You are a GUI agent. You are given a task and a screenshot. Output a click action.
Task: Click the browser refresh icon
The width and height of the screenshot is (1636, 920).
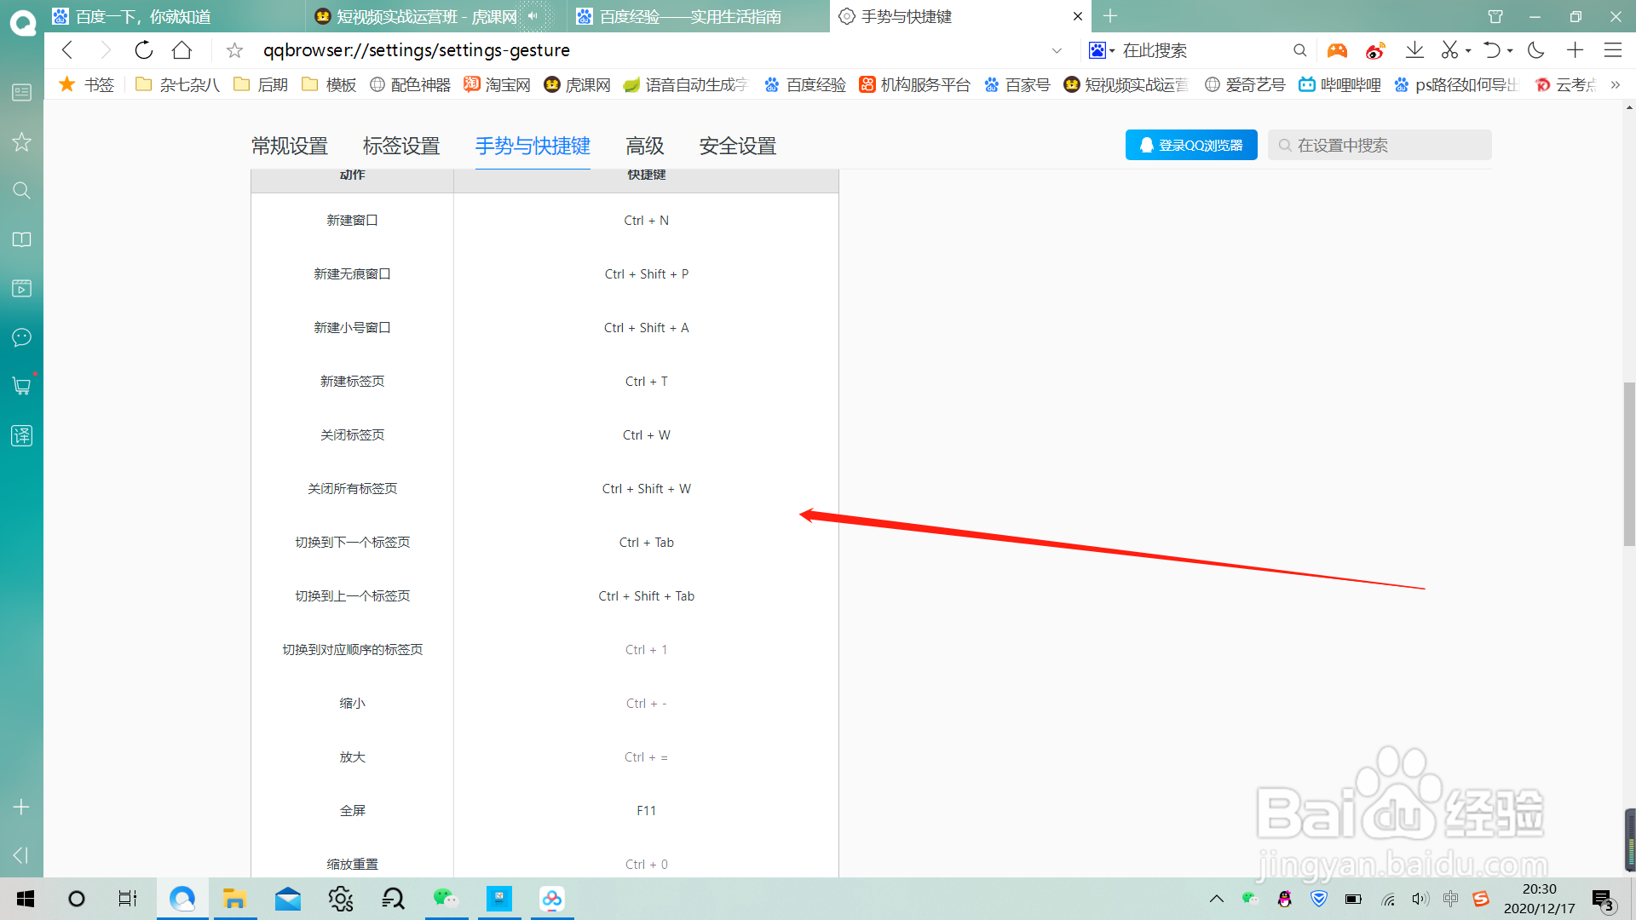point(144,50)
